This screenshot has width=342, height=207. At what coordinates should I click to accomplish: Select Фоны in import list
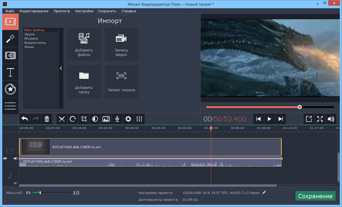29,47
